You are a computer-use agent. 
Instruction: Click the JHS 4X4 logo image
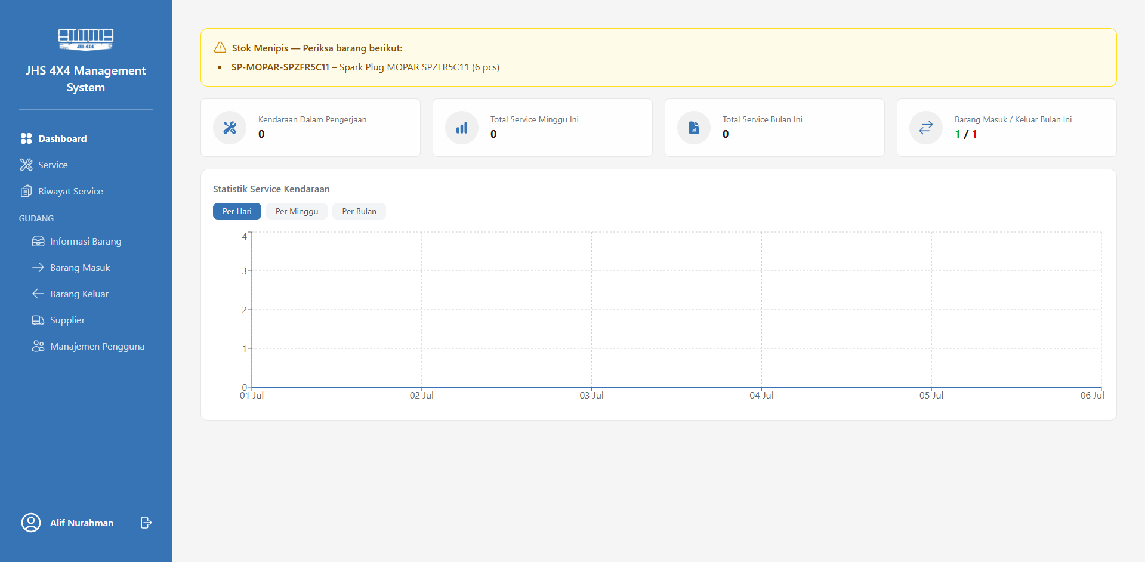click(x=86, y=39)
